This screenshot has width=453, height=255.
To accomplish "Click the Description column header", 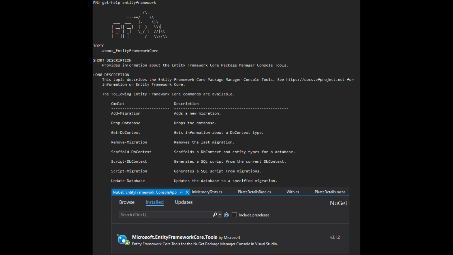I will tap(186, 104).
